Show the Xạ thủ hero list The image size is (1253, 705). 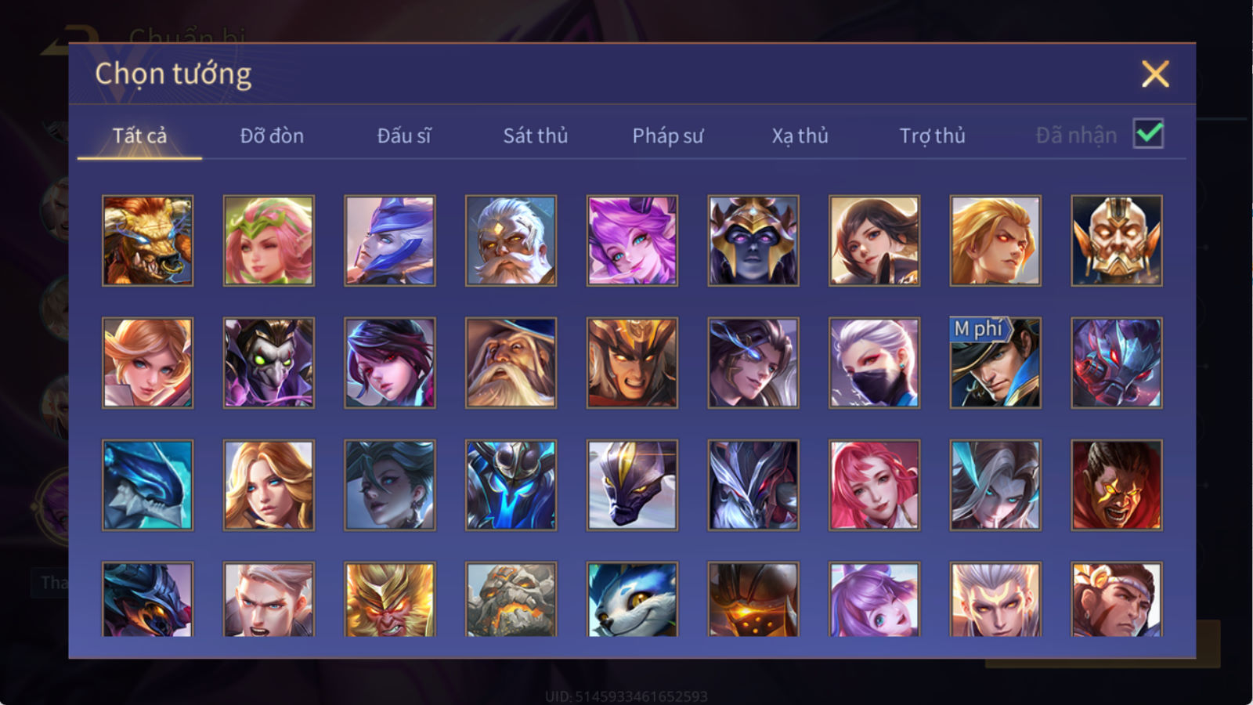pyautogui.click(x=800, y=136)
